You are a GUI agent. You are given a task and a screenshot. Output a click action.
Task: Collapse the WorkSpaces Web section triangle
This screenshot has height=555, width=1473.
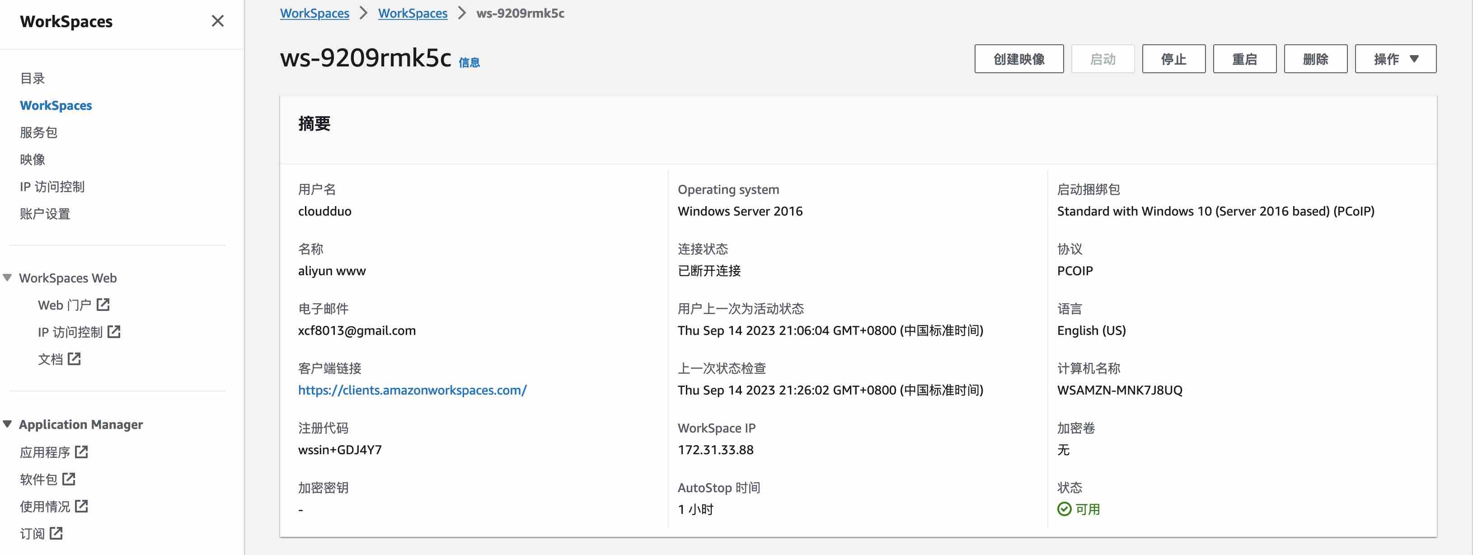pyautogui.click(x=7, y=277)
